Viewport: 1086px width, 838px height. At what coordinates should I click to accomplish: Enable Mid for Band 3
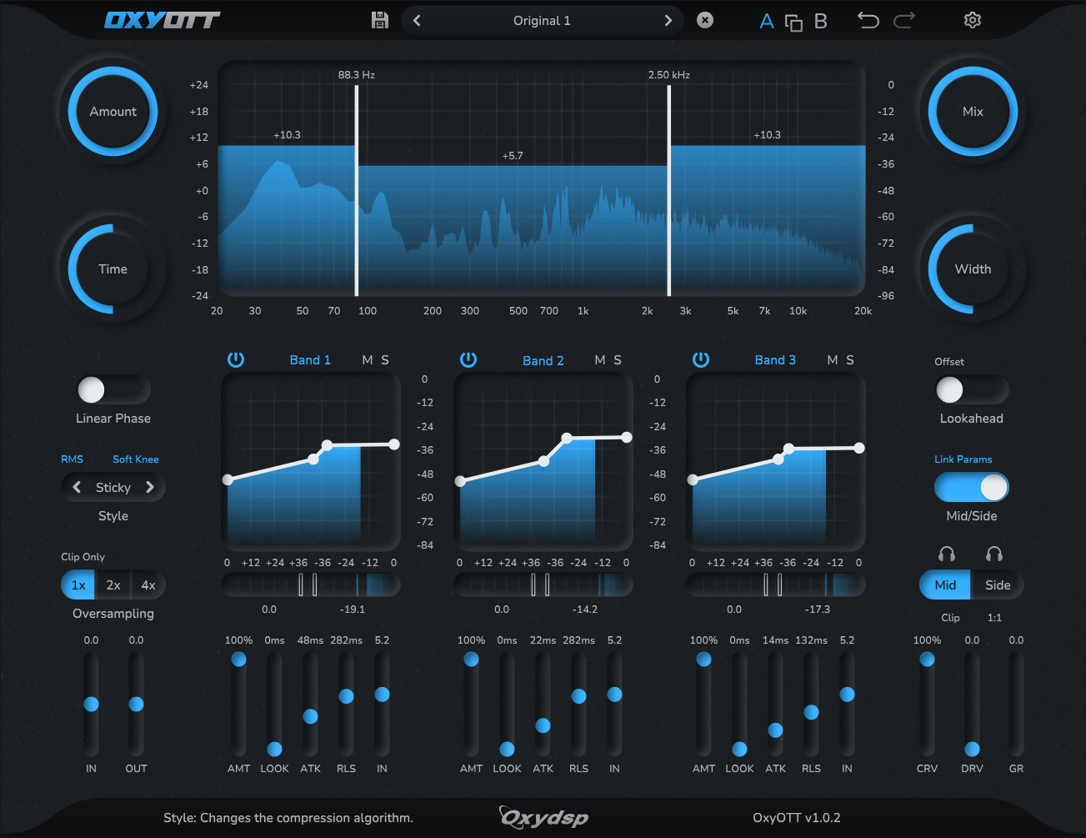pyautogui.click(x=833, y=360)
